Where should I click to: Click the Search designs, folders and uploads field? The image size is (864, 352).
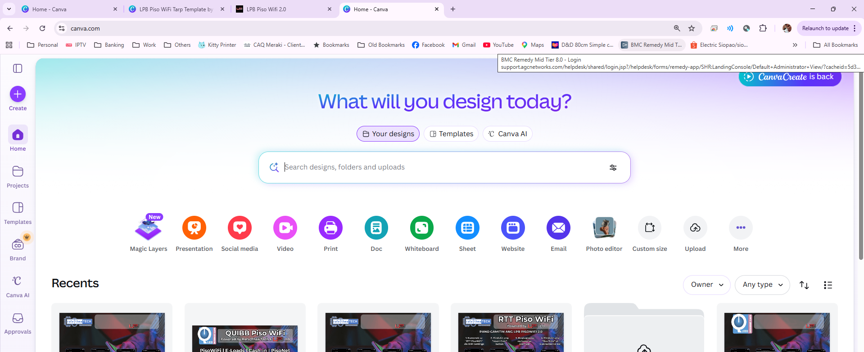(444, 167)
